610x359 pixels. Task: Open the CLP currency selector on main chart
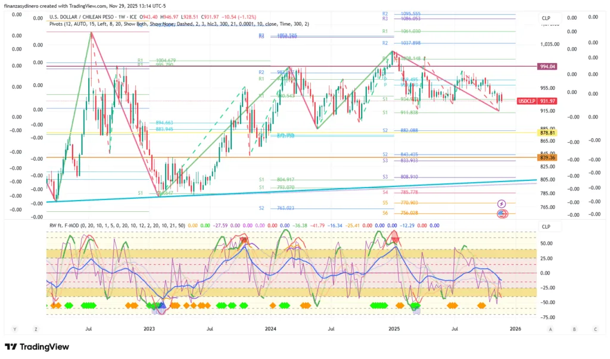coord(546,18)
